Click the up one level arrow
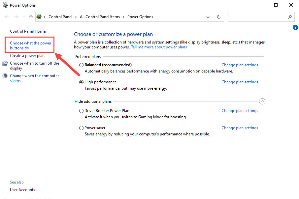This screenshot has height=199, width=299. [31, 16]
